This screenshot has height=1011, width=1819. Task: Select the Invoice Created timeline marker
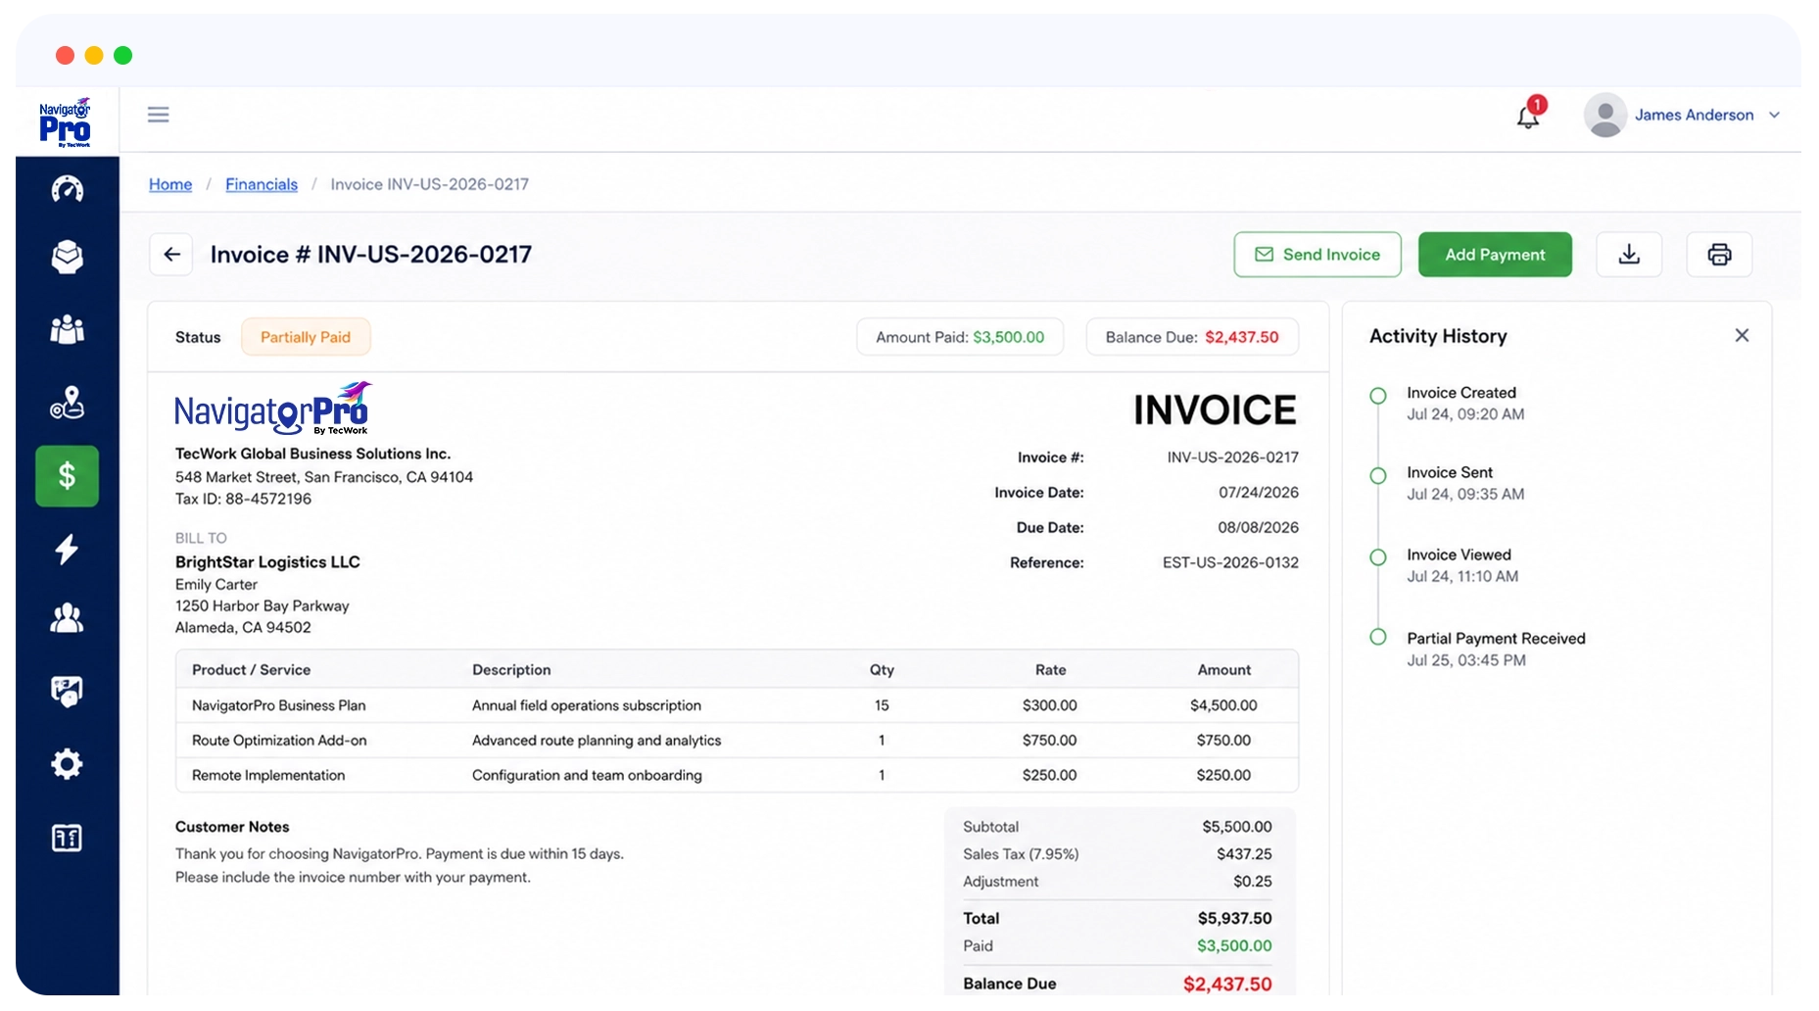pos(1378,396)
